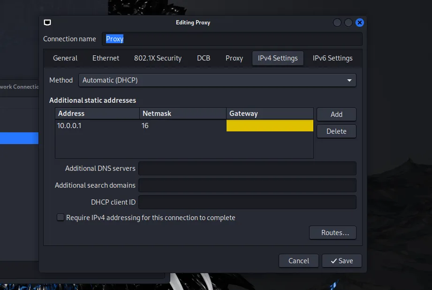
Task: Open the Method dropdown showing Automatic (DHCP)
Action: 217,80
